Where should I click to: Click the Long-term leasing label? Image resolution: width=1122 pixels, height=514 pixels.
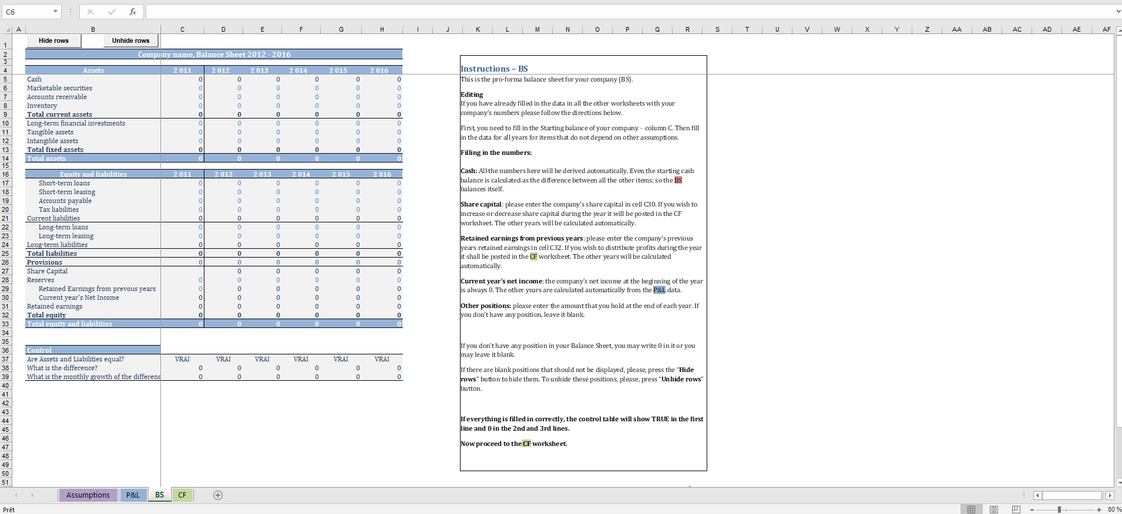[66, 236]
